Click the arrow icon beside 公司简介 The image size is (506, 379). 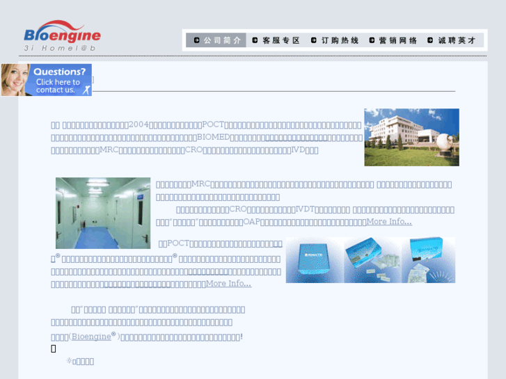pos(196,40)
